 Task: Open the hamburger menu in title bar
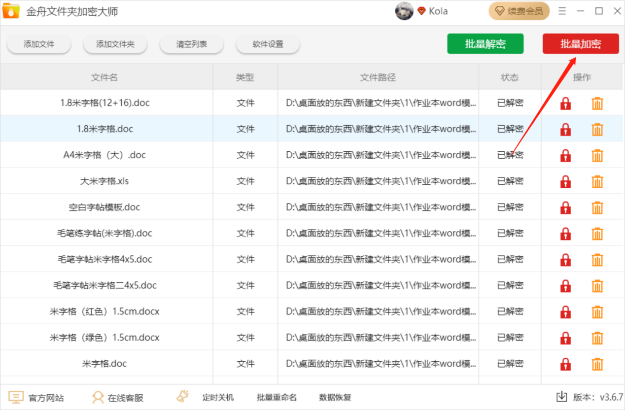tap(562, 10)
